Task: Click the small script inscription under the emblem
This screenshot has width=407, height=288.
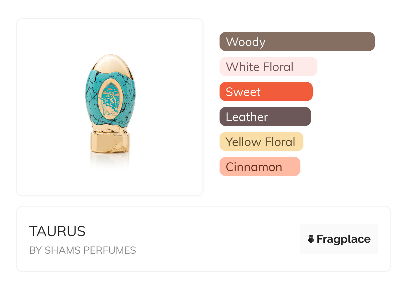Action: pyautogui.click(x=110, y=113)
